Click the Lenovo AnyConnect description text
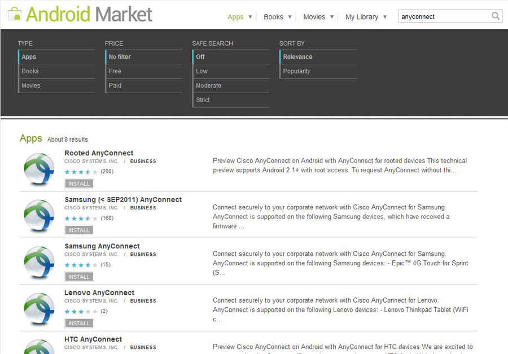508x354 pixels. click(x=340, y=309)
